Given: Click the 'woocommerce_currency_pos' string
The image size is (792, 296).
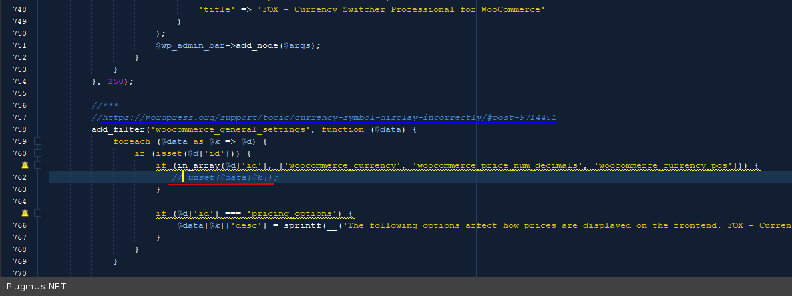Looking at the screenshot, I should click(x=664, y=165).
